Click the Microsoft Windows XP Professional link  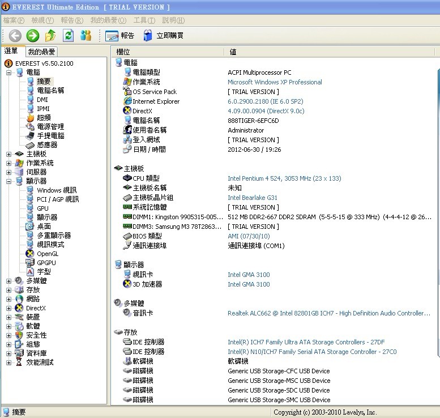[x=275, y=82]
